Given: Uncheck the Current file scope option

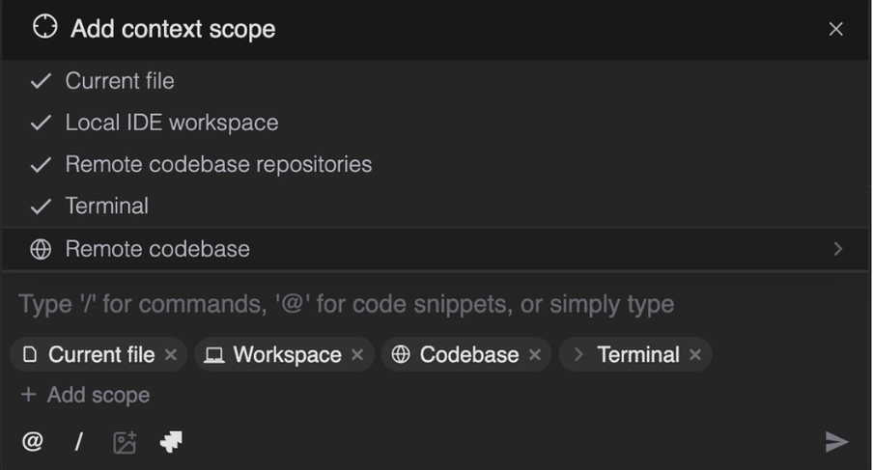Looking at the screenshot, I should [x=119, y=81].
